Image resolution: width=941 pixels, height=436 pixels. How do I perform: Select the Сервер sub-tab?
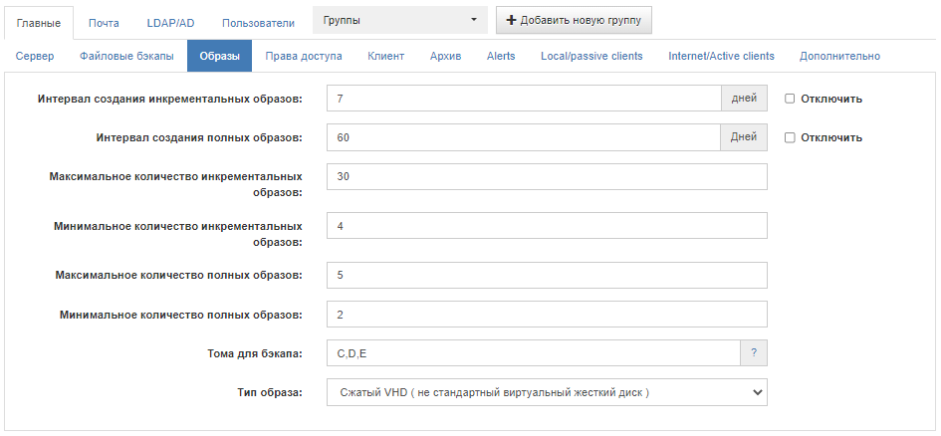pyautogui.click(x=35, y=56)
